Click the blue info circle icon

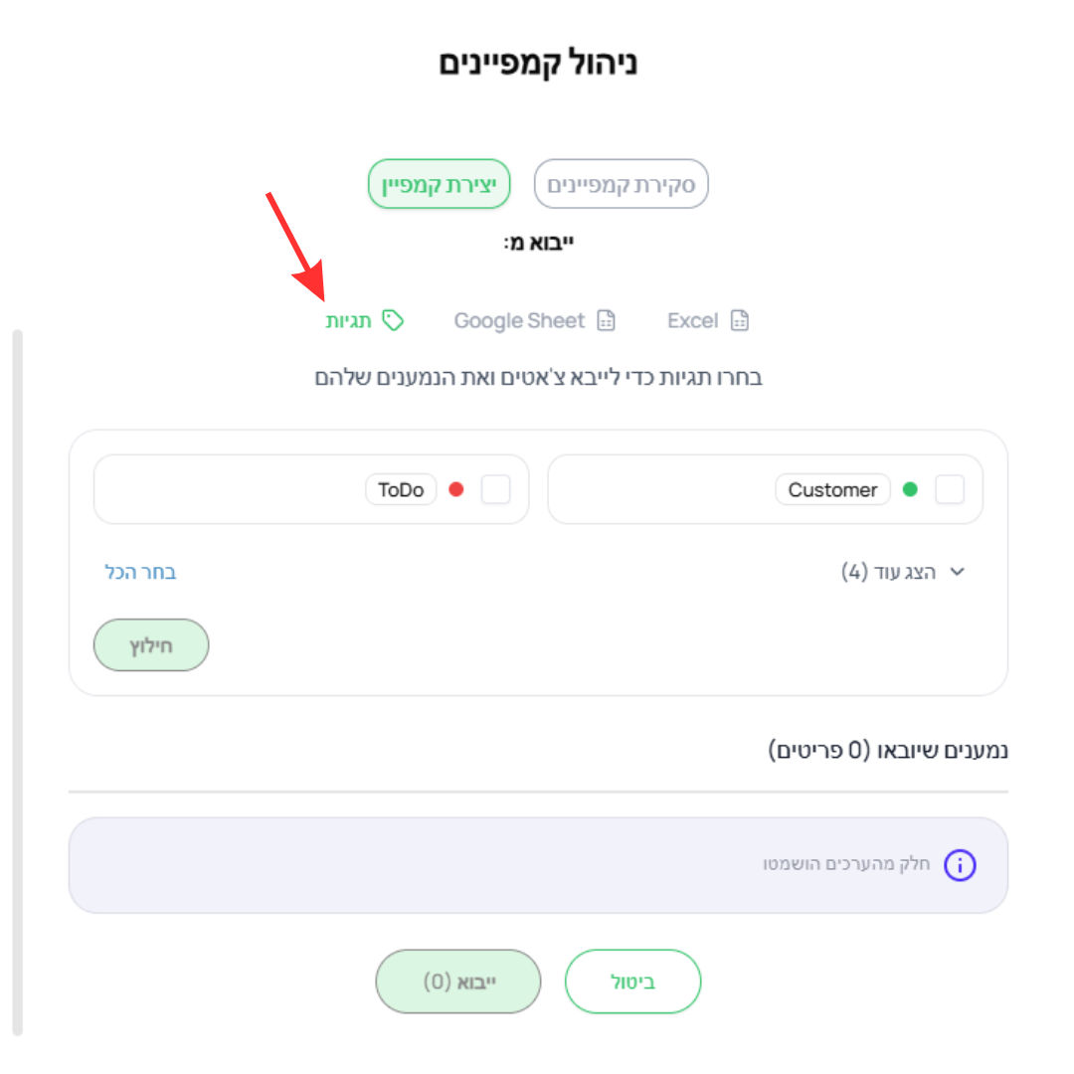(x=960, y=865)
